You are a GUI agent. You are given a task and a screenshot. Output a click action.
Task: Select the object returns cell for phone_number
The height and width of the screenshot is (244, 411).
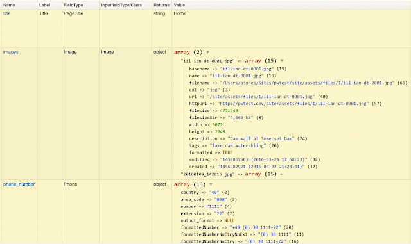point(160,184)
